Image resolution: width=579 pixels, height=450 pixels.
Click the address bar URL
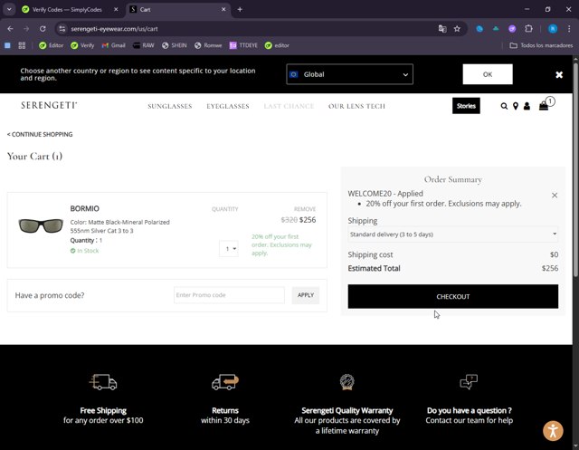click(115, 29)
